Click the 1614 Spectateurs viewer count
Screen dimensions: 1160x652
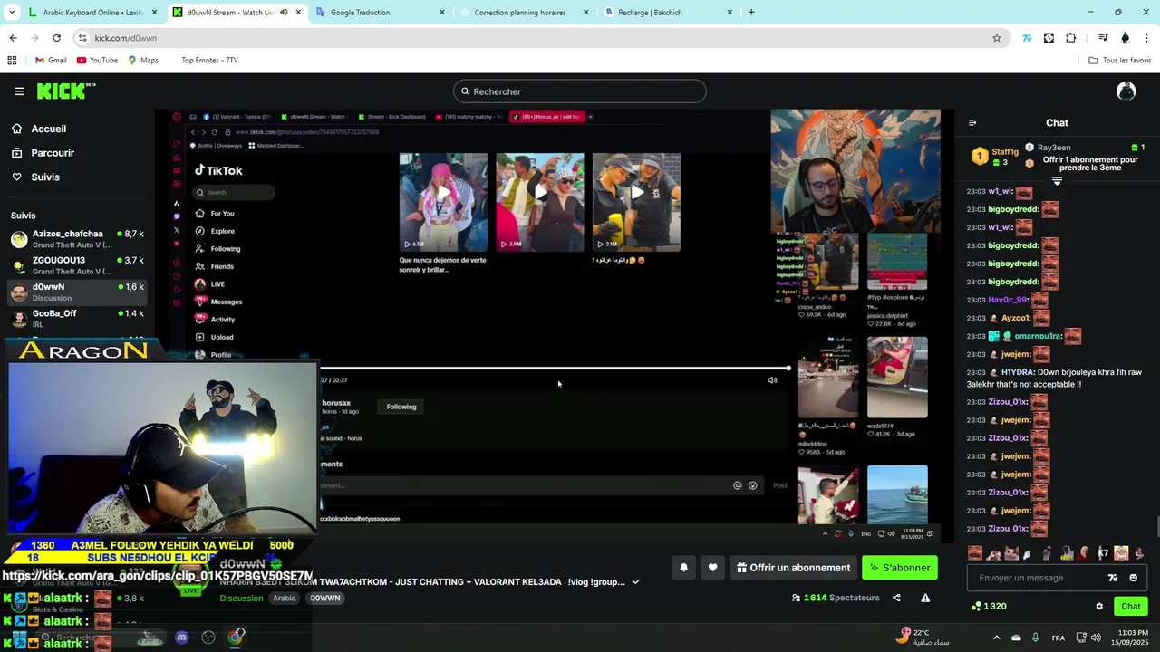[835, 598]
